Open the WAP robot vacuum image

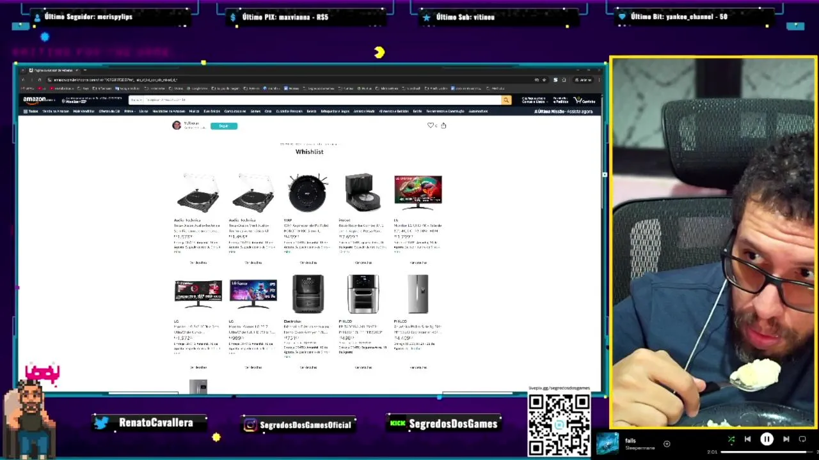(308, 192)
